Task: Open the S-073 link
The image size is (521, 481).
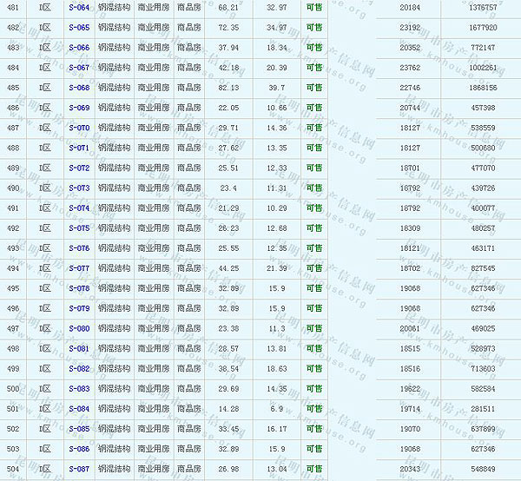Action: tap(78, 188)
